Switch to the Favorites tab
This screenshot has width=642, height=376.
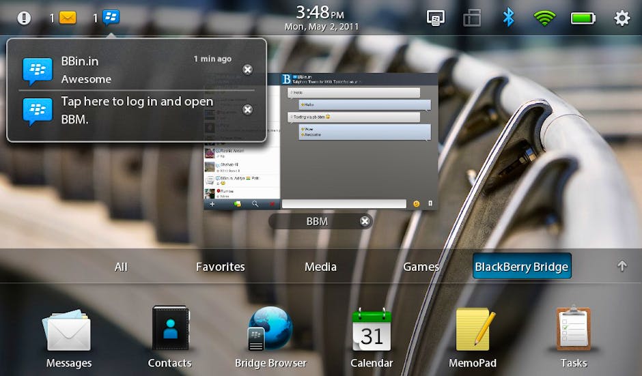pos(220,267)
